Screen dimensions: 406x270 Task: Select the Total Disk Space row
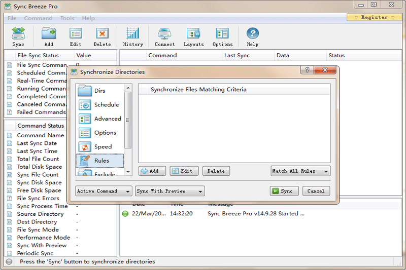[36, 167]
